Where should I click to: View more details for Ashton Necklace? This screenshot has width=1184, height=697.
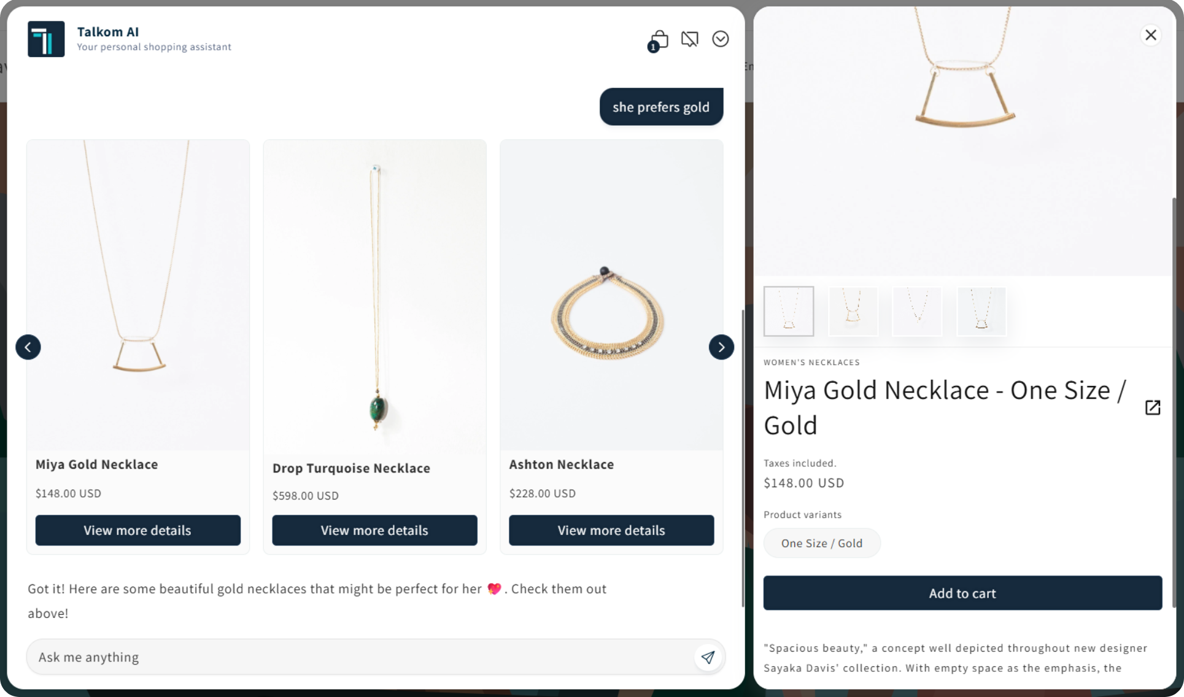pos(611,530)
